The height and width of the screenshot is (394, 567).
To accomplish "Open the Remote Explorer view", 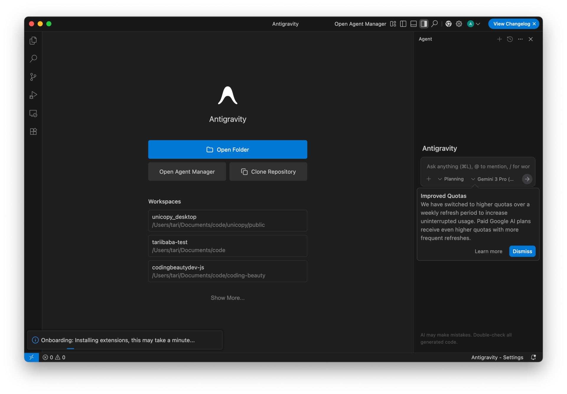I will [x=33, y=113].
